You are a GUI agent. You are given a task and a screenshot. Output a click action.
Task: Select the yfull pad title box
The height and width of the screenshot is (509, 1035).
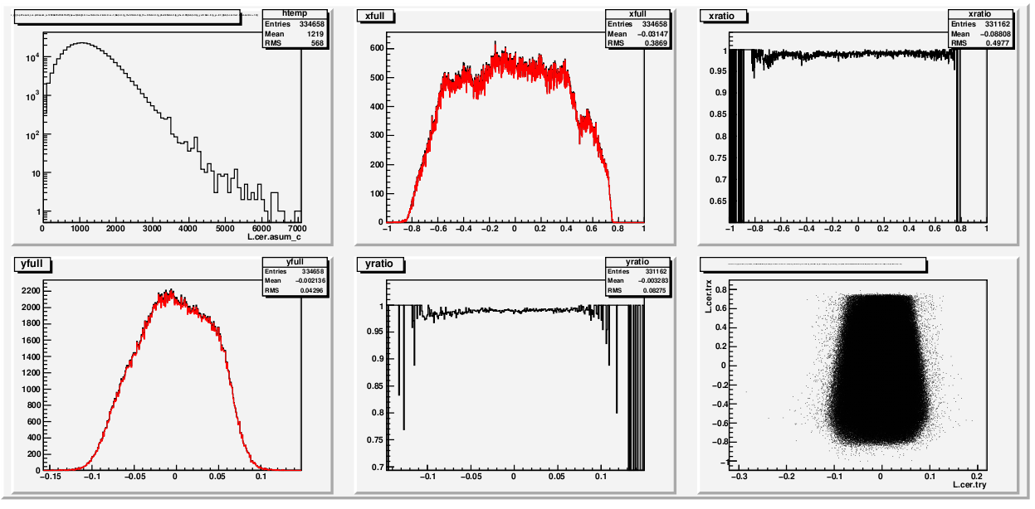point(34,264)
